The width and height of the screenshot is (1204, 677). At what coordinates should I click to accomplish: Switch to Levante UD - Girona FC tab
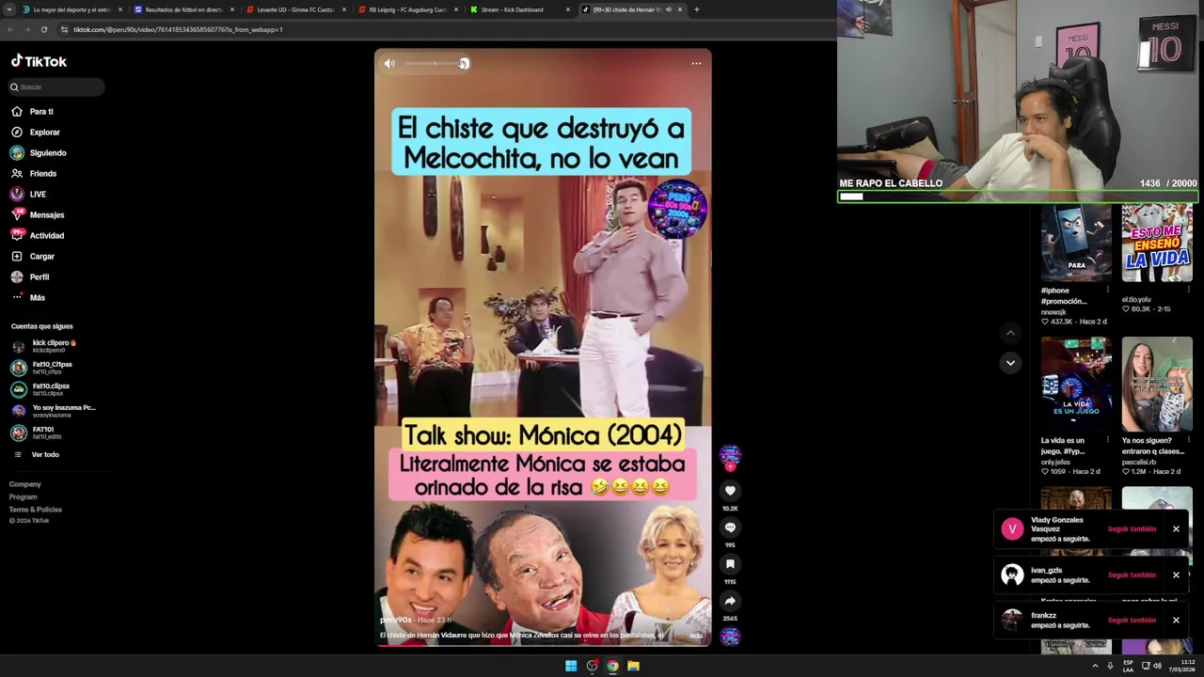tap(294, 9)
